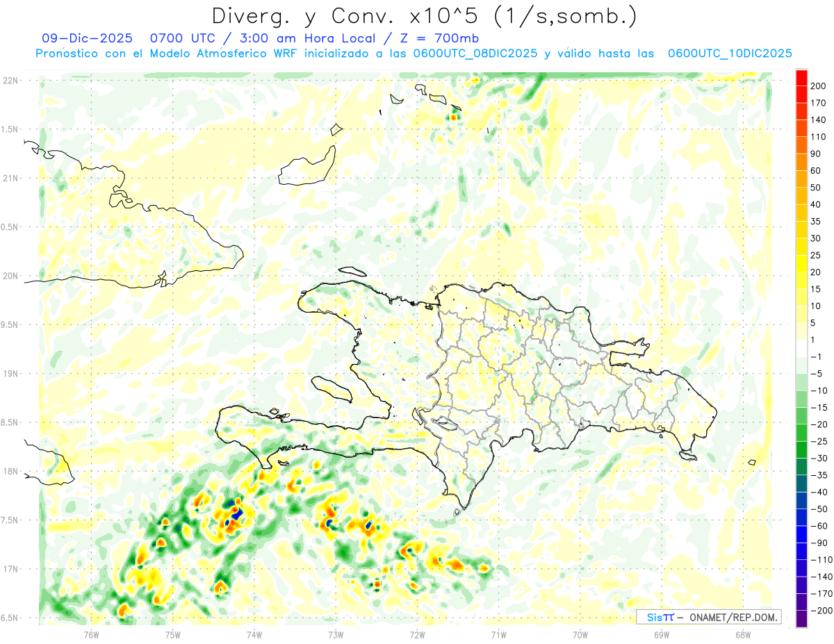The image size is (834, 644).
Task: Click the yellow color bar segment between 20 and 25
Action: pos(801,263)
